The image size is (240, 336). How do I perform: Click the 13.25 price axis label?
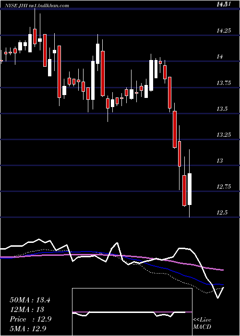click(x=224, y=135)
